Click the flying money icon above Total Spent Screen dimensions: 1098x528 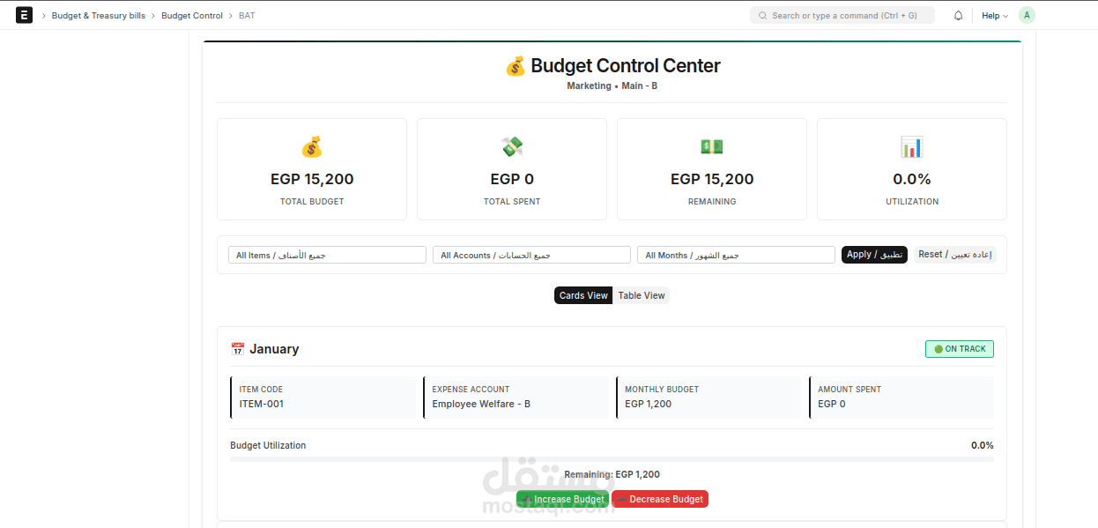pyautogui.click(x=512, y=146)
